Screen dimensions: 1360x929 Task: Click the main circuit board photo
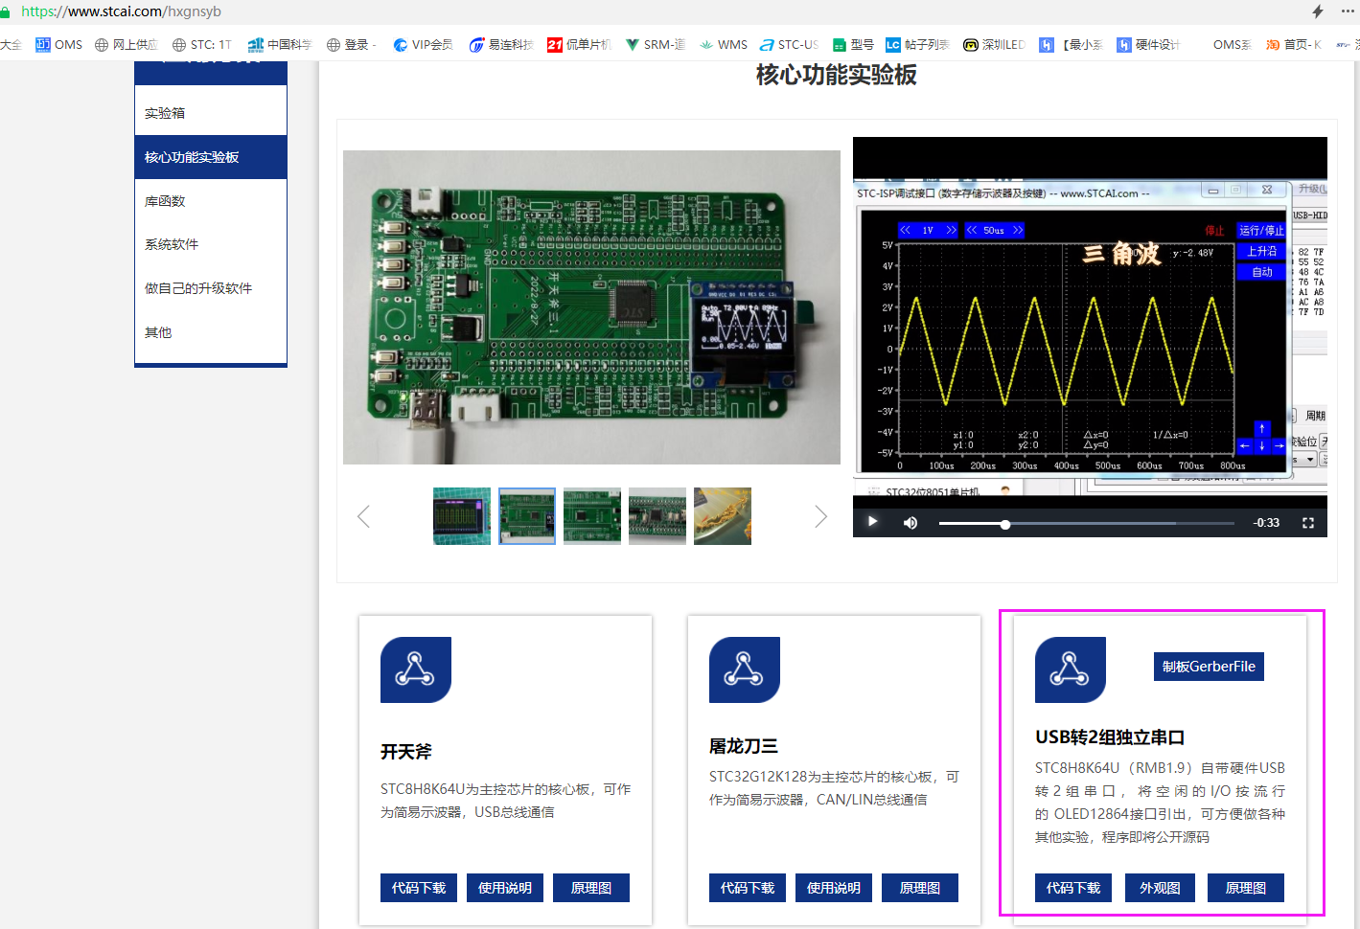pyautogui.click(x=591, y=307)
